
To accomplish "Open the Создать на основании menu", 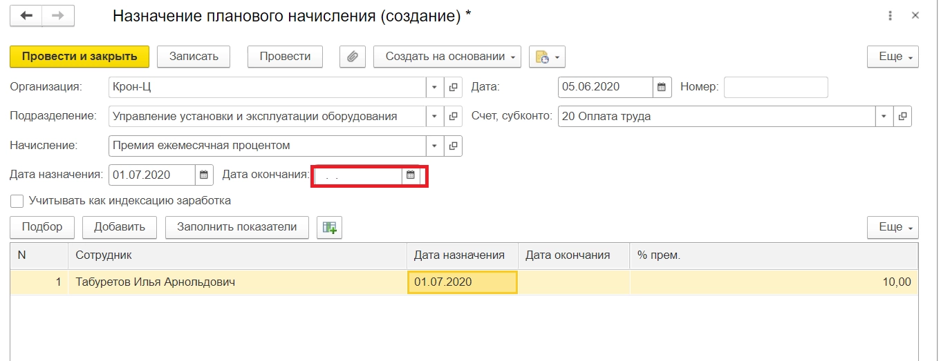I will pos(447,57).
